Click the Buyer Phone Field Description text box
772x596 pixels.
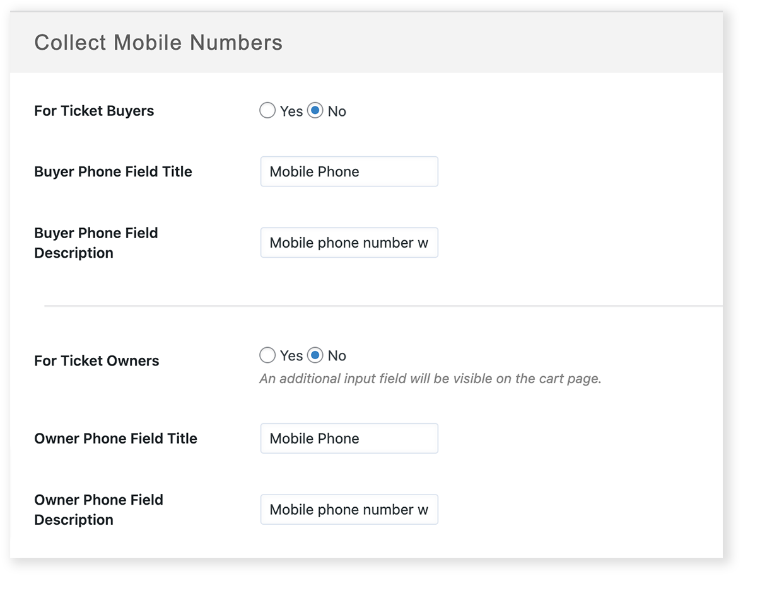pos(349,243)
